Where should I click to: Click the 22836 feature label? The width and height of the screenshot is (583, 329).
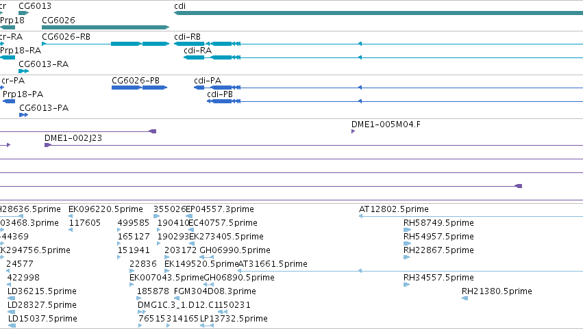pos(142,264)
